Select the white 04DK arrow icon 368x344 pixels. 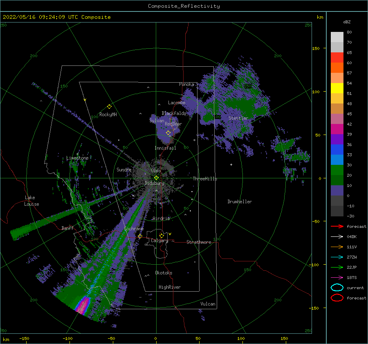click(x=337, y=236)
